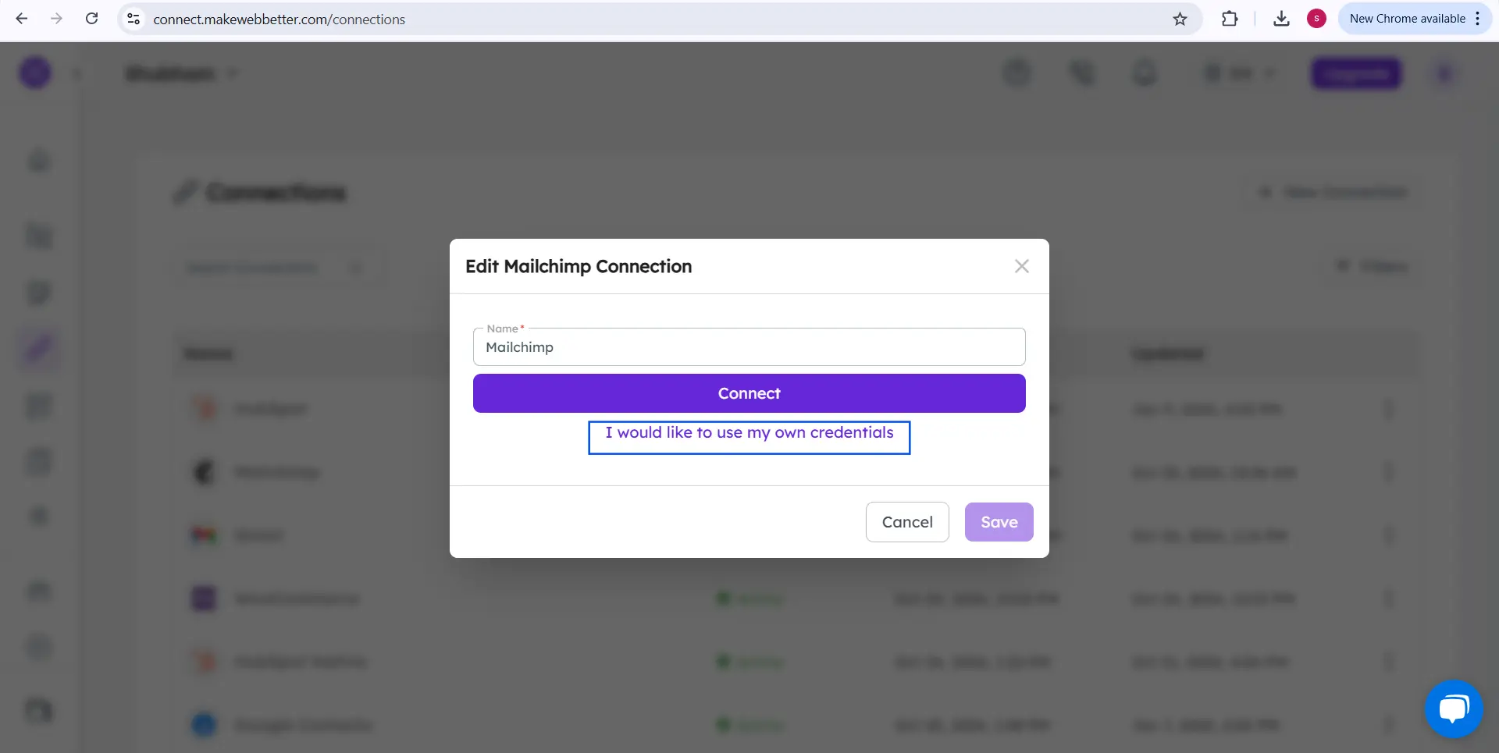Cancel the Mailchimp connection edit

[x=906, y=522]
